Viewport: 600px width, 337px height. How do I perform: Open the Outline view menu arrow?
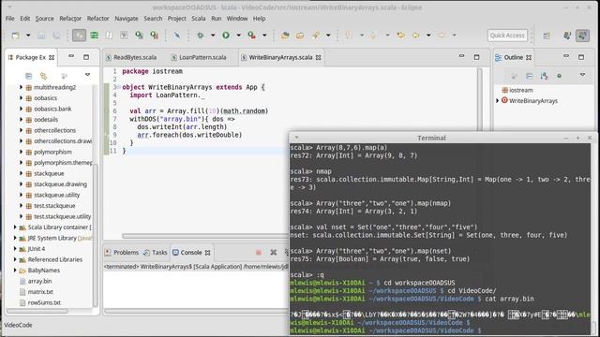tap(582, 75)
